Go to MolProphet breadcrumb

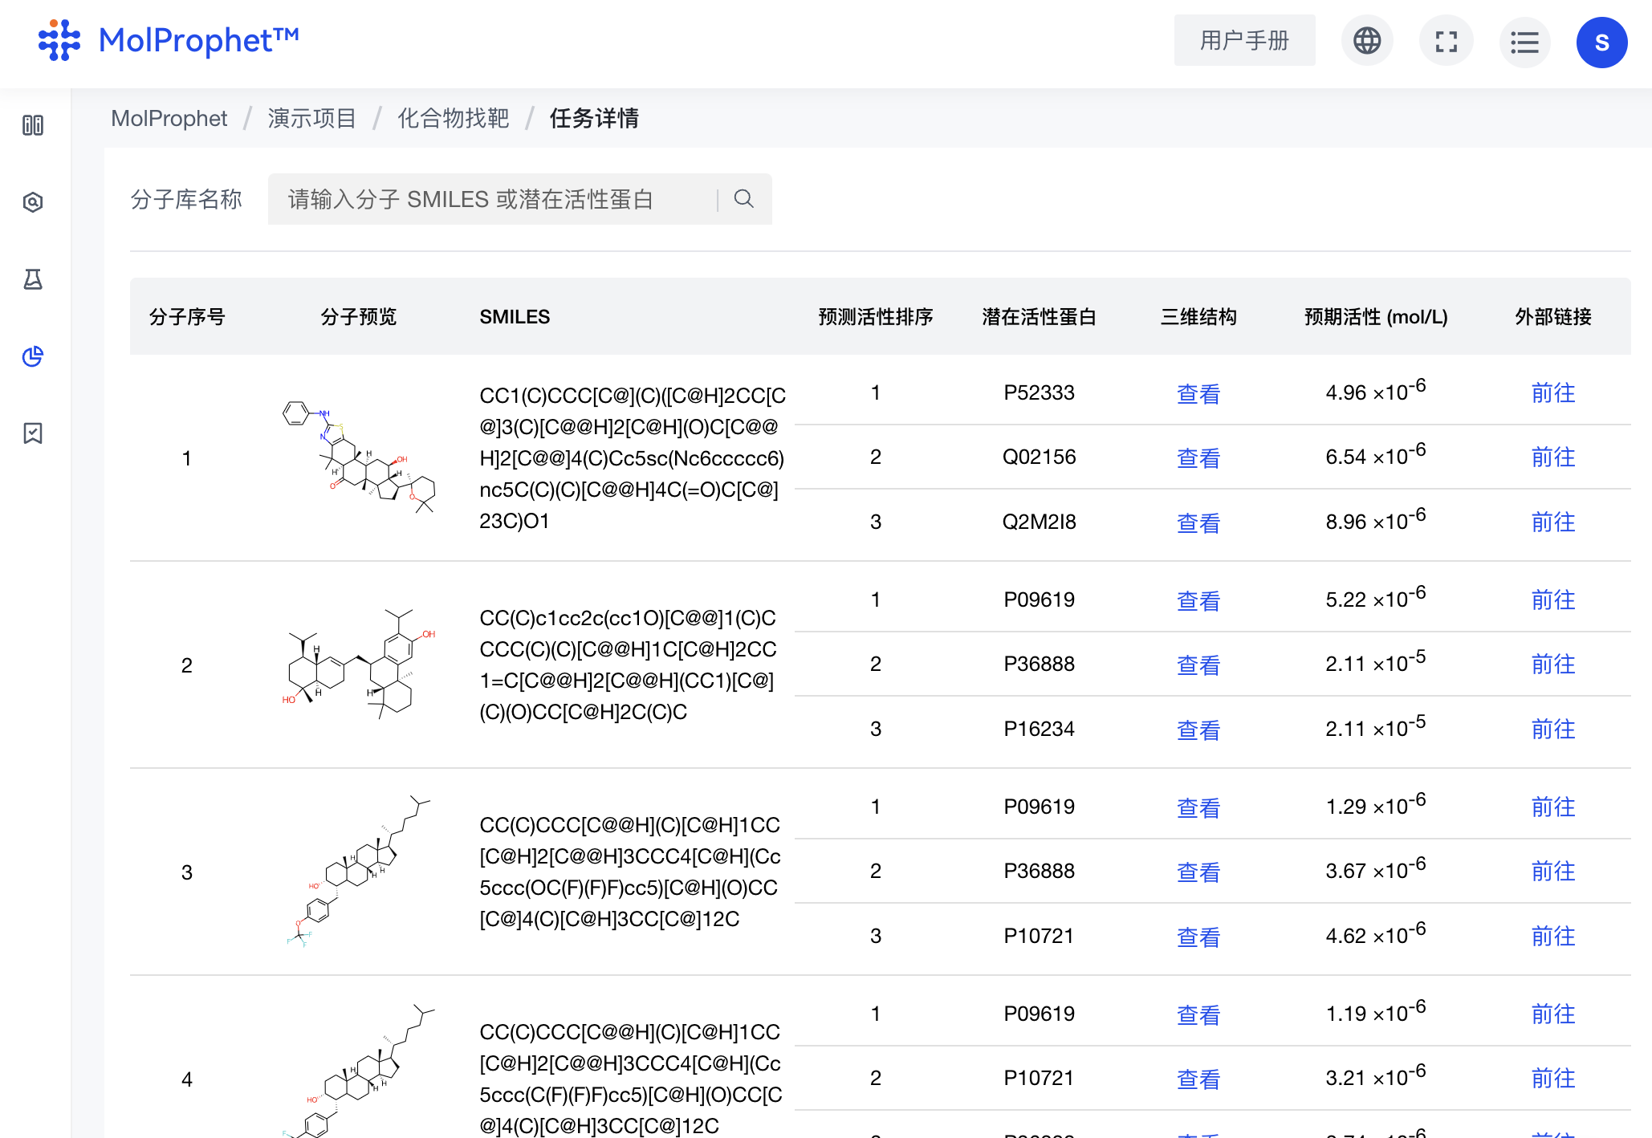[169, 119]
